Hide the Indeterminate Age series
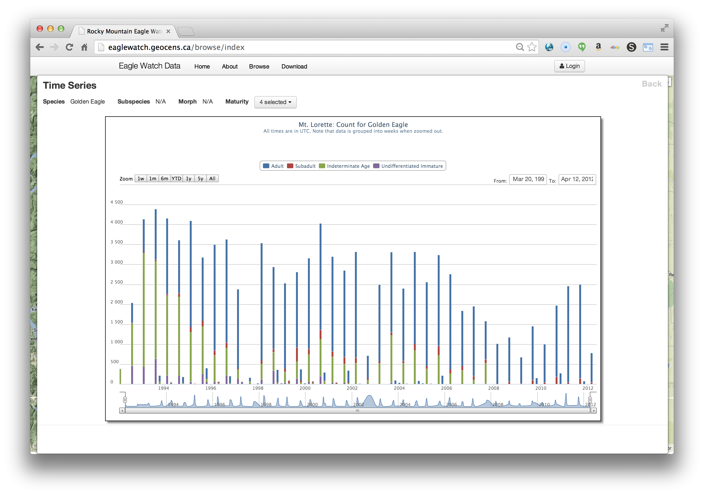The height and width of the screenshot is (496, 704). coord(344,166)
